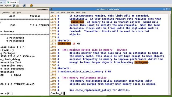The width and height of the screenshot is (172, 97).
Task: Open Help menu in background terminal window
Action: click(x=19, y=13)
